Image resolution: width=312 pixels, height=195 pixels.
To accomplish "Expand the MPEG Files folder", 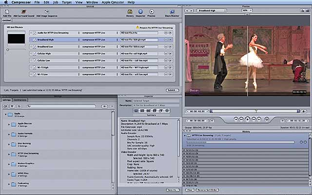I will pyautogui.click(x=9, y=174).
